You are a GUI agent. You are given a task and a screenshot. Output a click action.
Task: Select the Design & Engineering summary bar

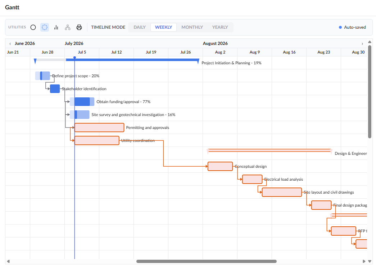[269, 151]
